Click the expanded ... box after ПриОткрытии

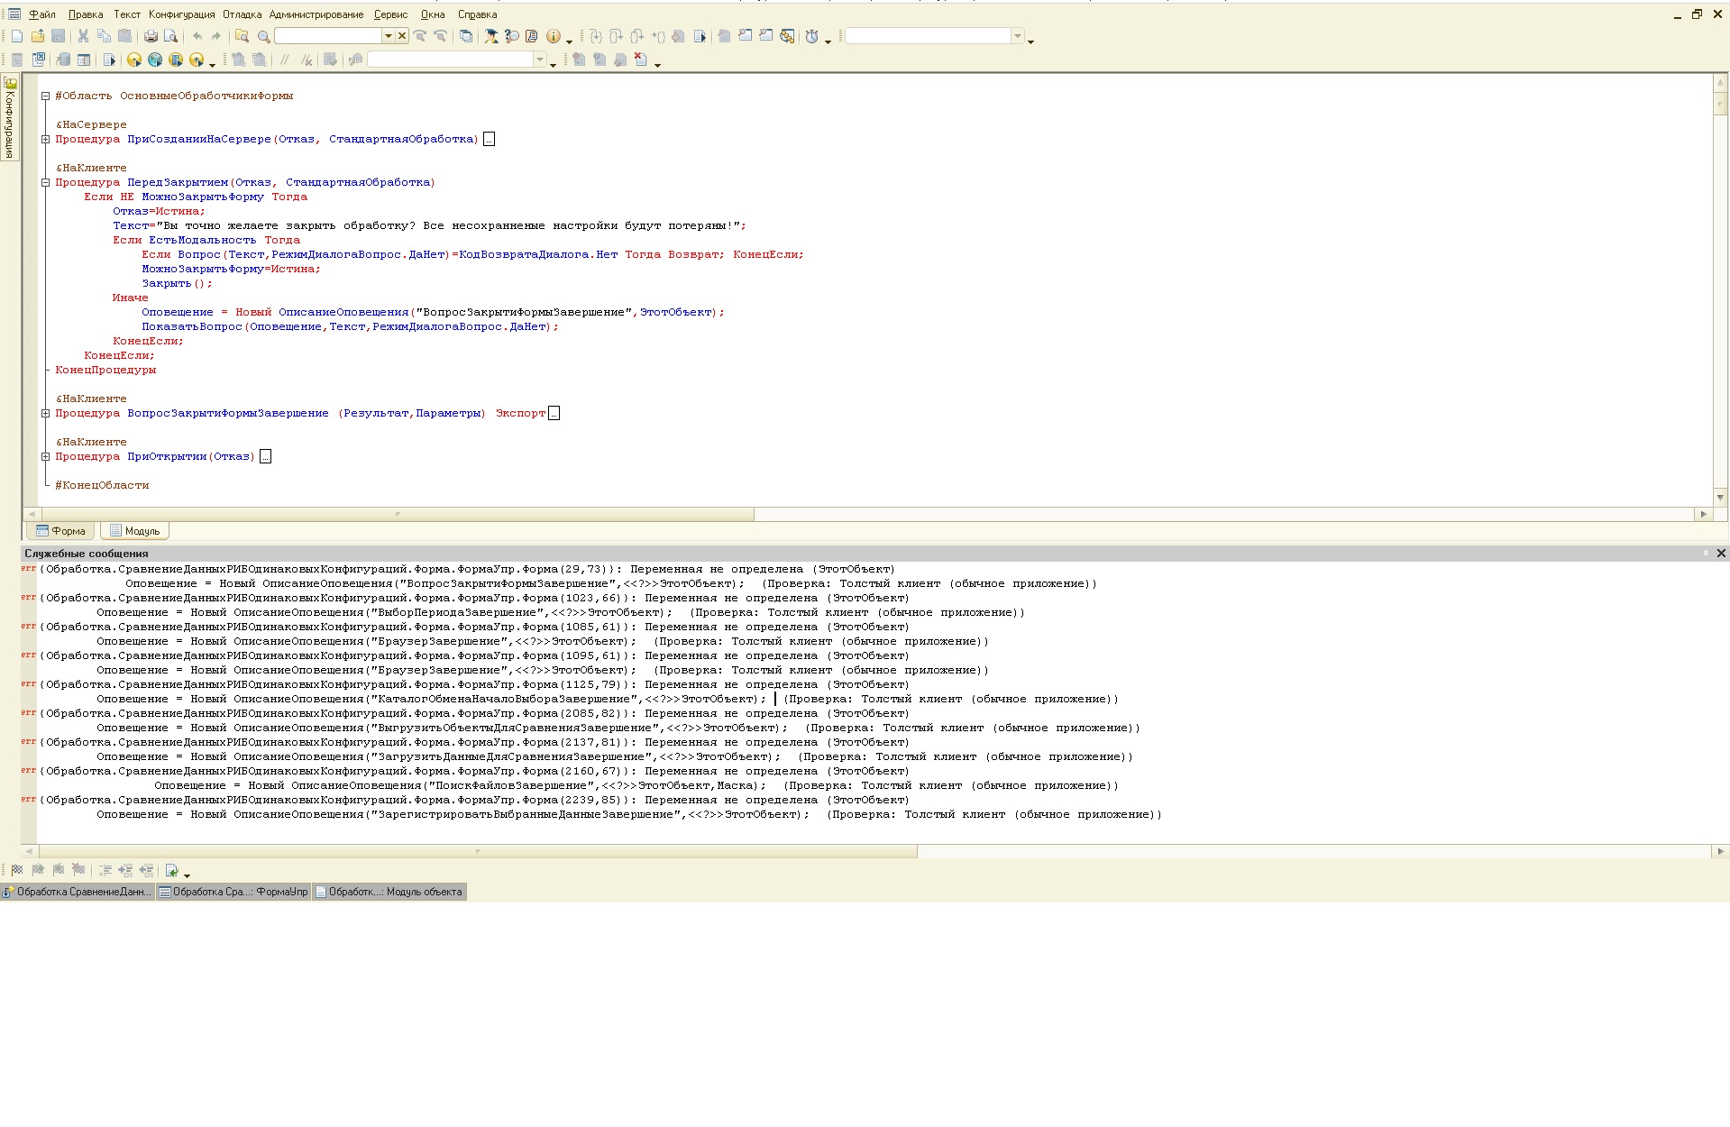(265, 456)
